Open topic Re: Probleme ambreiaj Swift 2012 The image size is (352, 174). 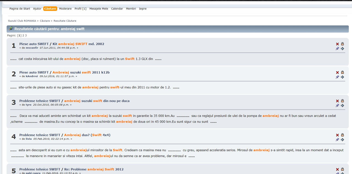click(94, 169)
